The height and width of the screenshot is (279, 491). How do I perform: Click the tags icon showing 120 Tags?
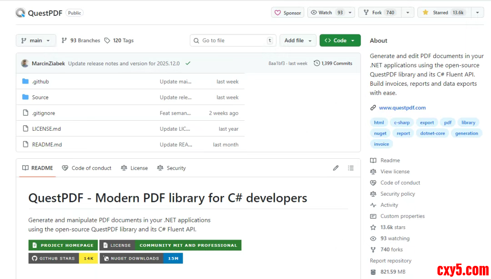[x=107, y=40]
